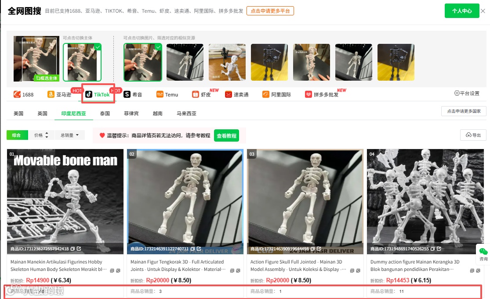This screenshot has width=490, height=299.
Task: Open title Dummy action figure Mainan Kerangka
Action: click(x=415, y=266)
